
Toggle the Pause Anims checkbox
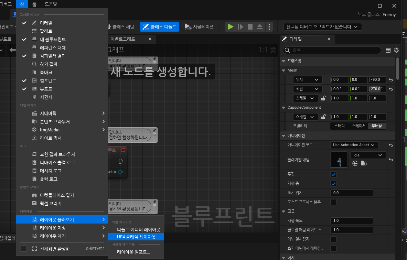[x=333, y=239]
